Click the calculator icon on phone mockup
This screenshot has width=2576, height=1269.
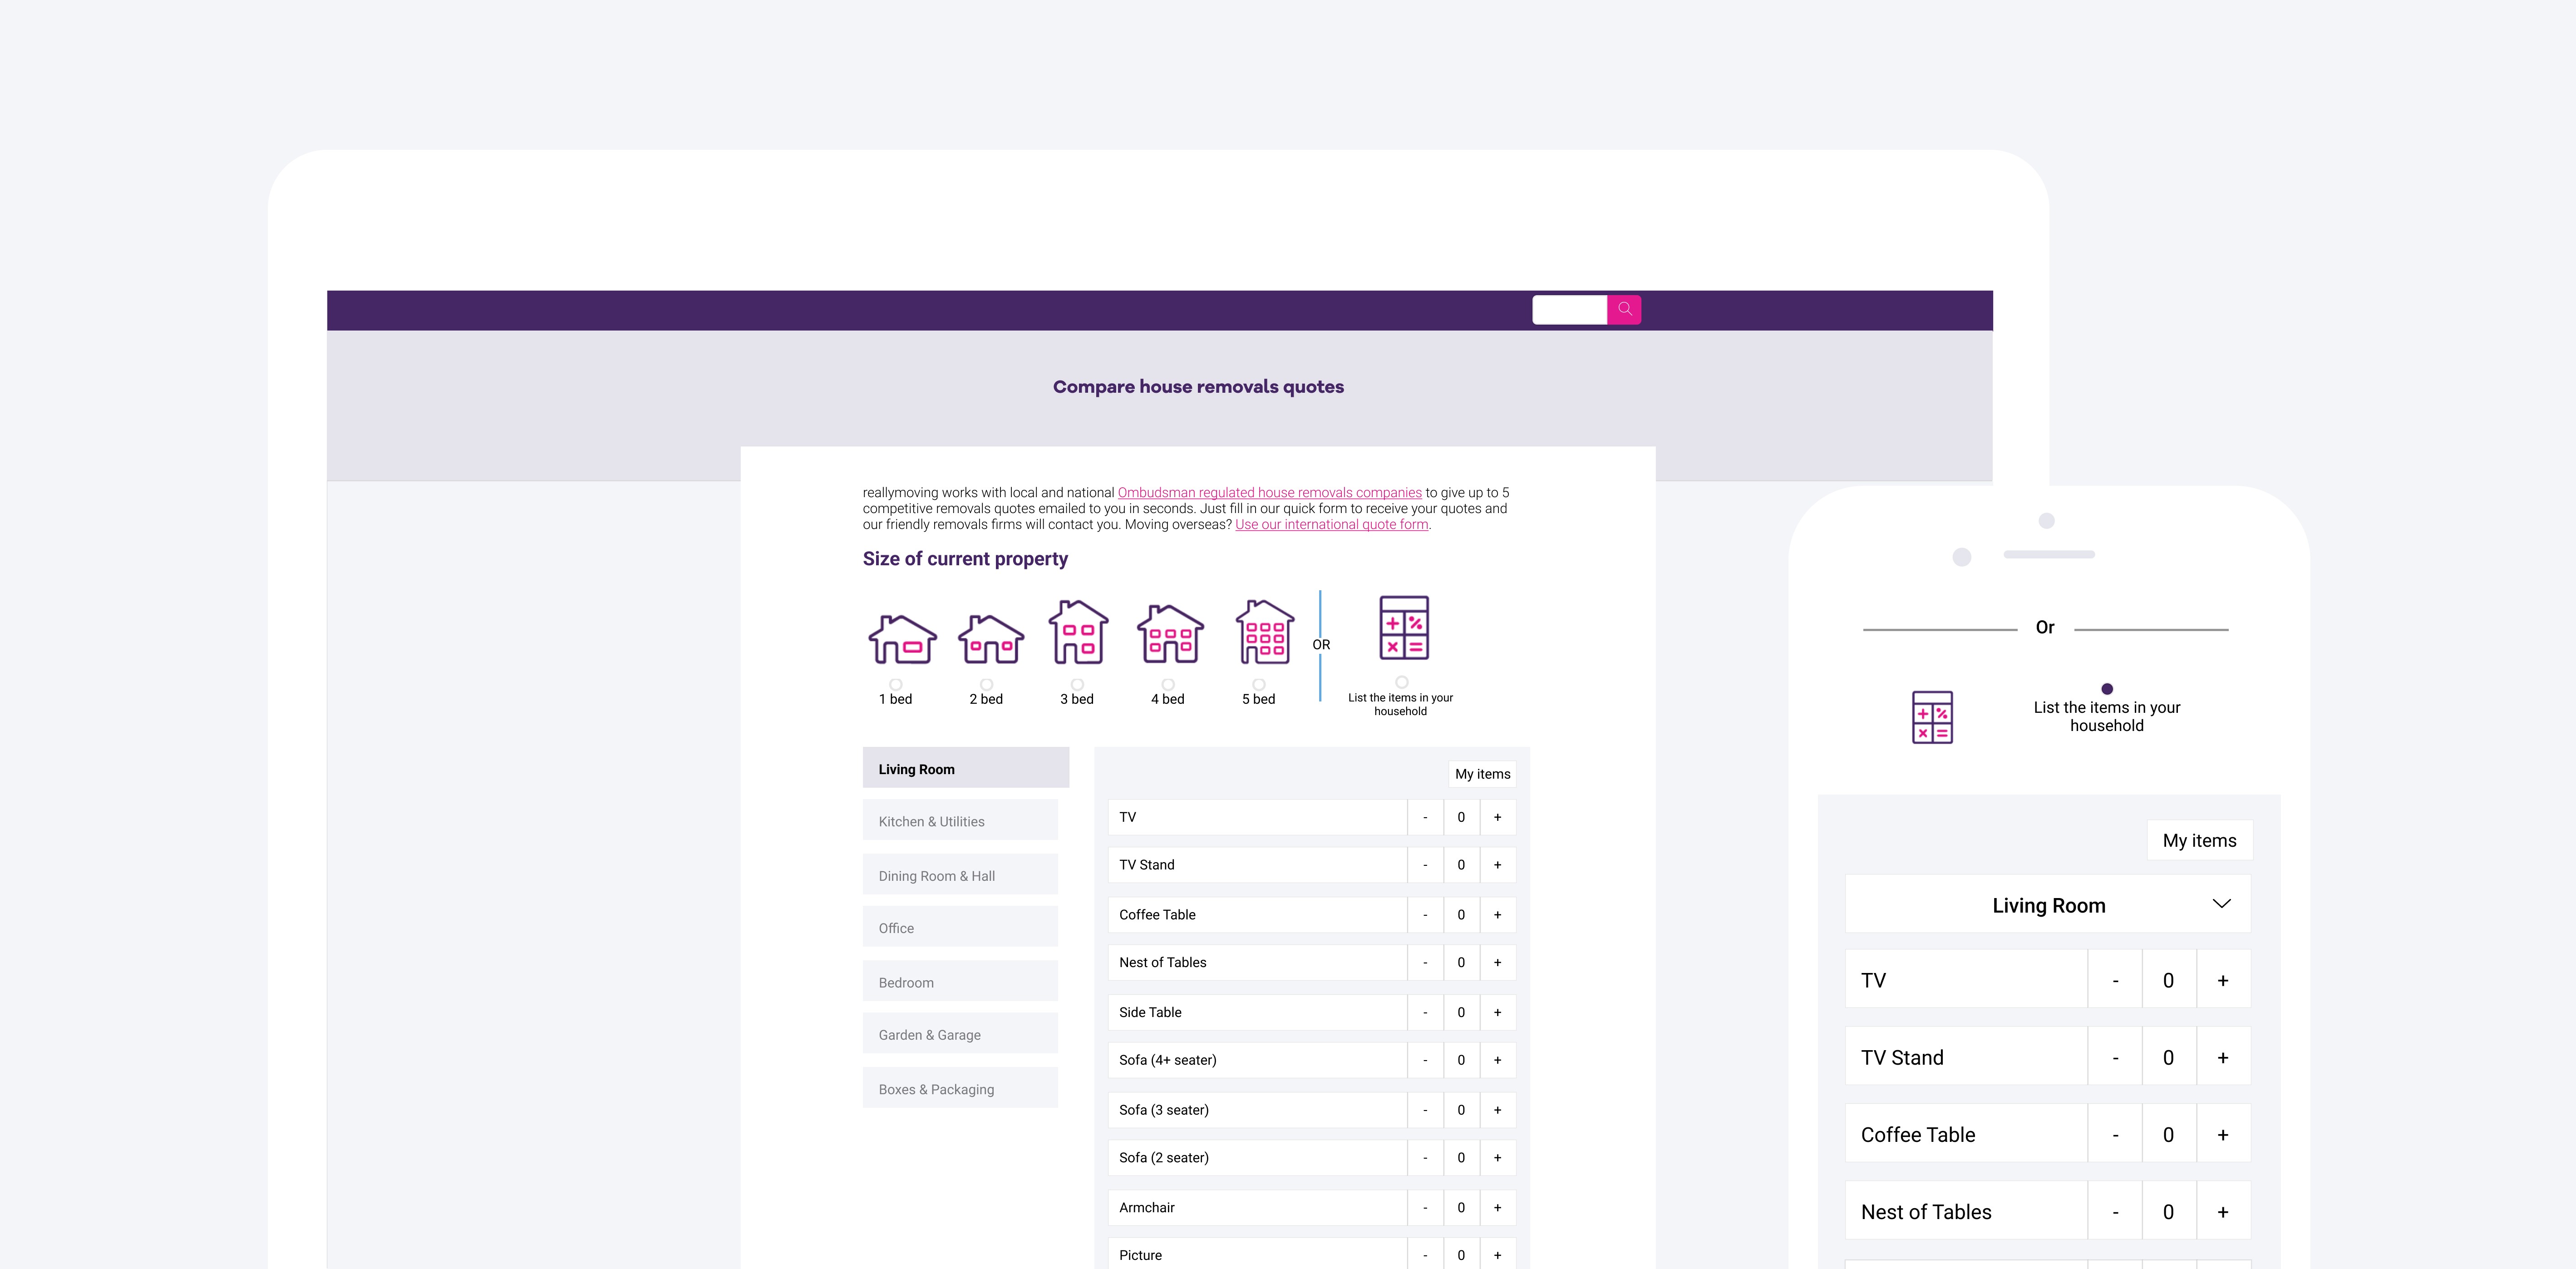click(x=1932, y=717)
